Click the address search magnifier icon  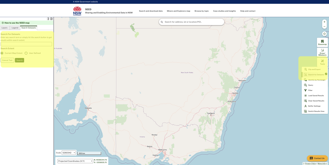coord(162,22)
